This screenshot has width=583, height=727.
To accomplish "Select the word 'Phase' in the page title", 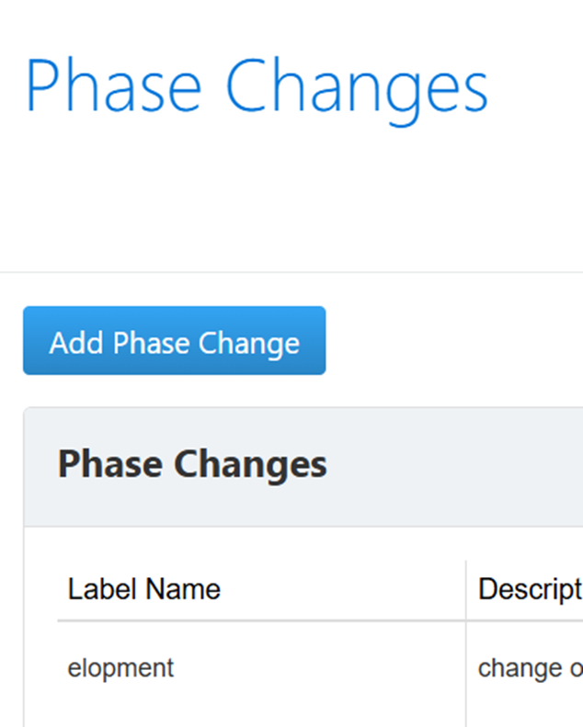I will [x=114, y=85].
